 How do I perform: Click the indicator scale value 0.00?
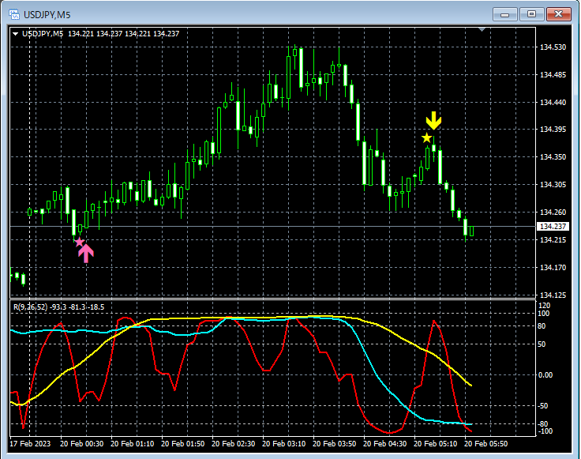pos(545,374)
